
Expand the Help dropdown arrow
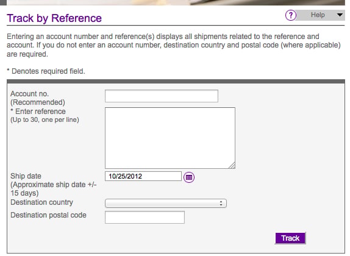[x=340, y=15]
